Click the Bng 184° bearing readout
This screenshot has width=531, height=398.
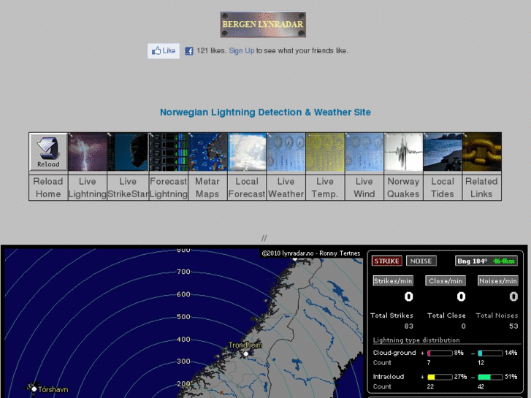coord(486,261)
